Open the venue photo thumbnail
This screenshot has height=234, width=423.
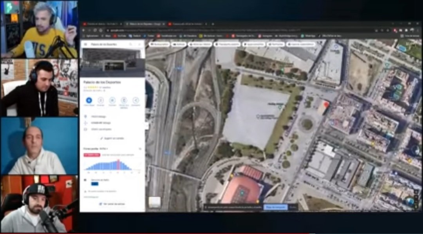[x=112, y=63]
